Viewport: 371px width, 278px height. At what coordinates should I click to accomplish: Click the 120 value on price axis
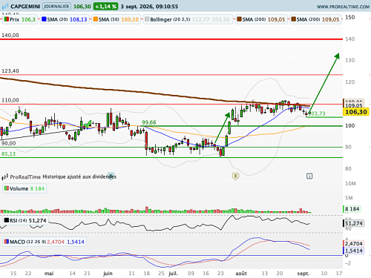tap(350, 82)
